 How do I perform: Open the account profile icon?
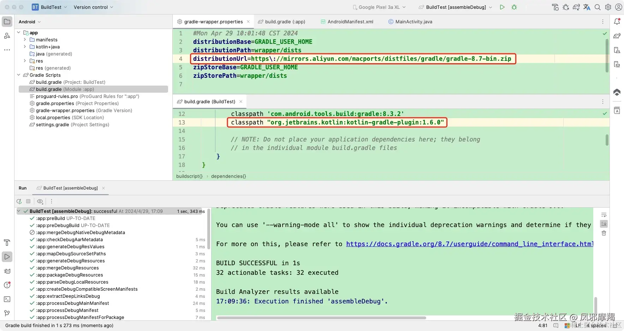coord(619,7)
